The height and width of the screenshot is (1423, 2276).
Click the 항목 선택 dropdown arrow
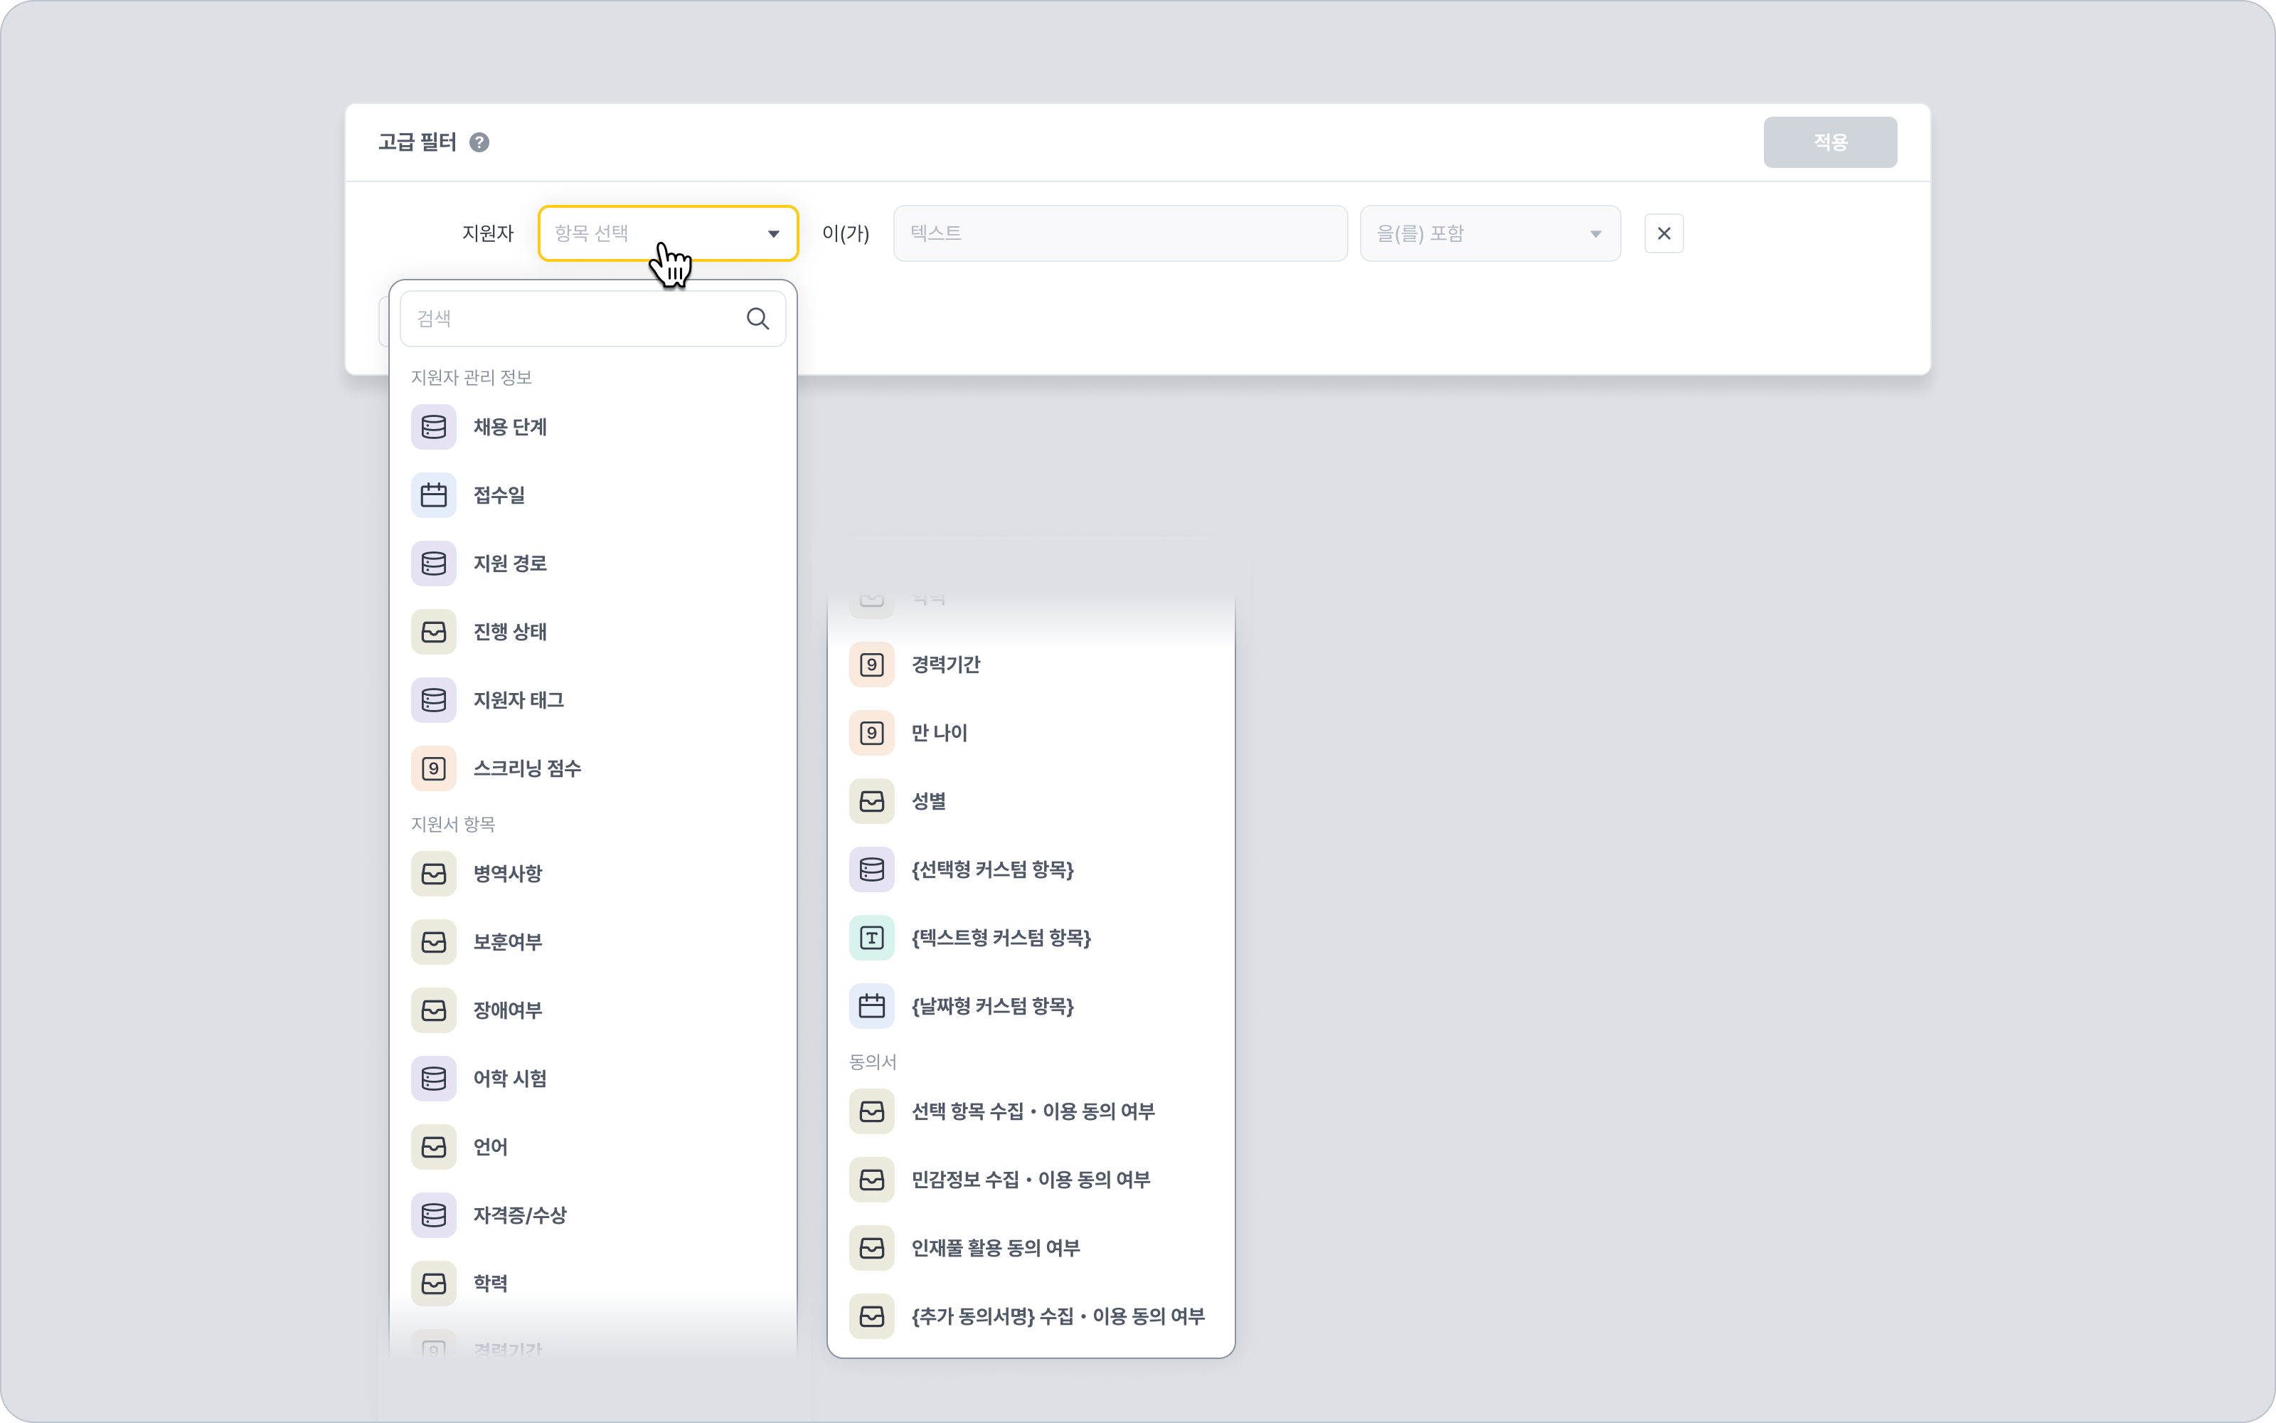click(x=773, y=234)
